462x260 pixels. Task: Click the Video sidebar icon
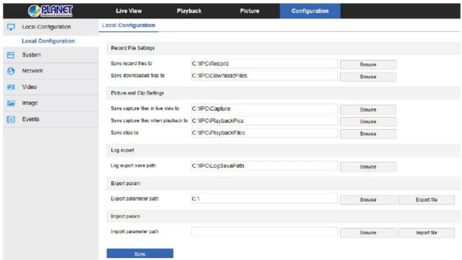pos(11,87)
